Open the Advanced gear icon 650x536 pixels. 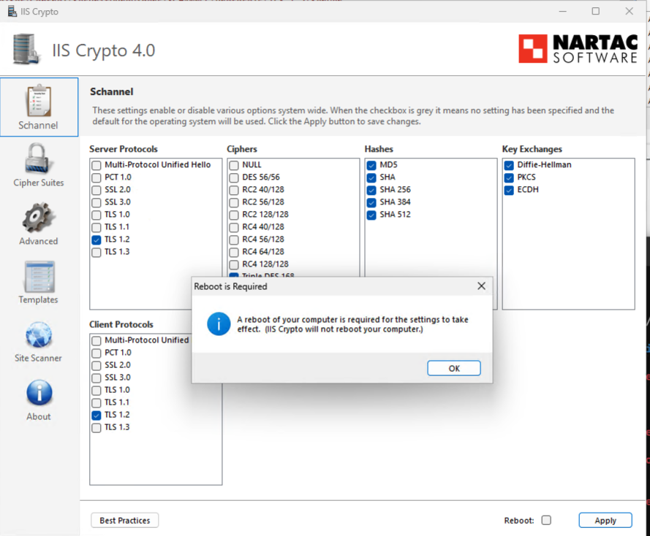(x=39, y=218)
